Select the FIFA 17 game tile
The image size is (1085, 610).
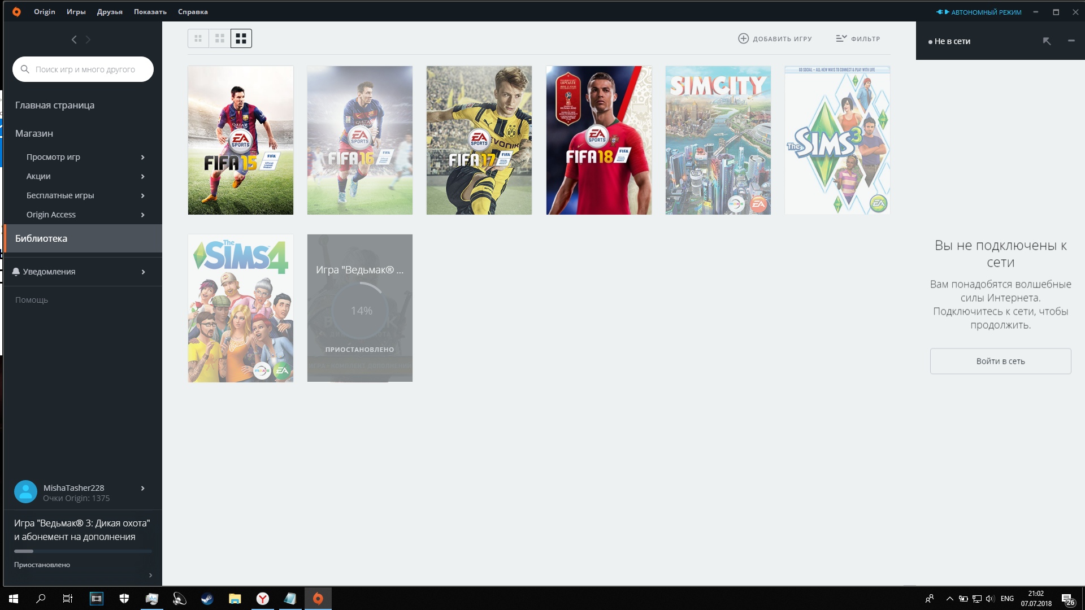479,140
